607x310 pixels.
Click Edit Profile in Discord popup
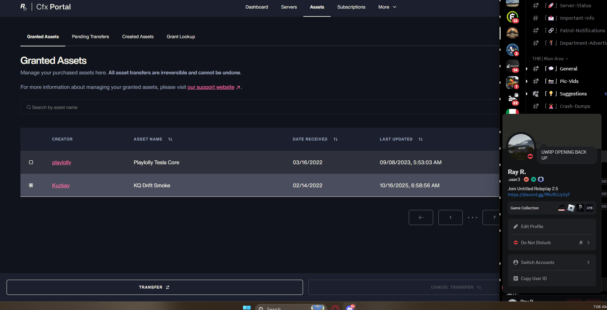point(552,226)
